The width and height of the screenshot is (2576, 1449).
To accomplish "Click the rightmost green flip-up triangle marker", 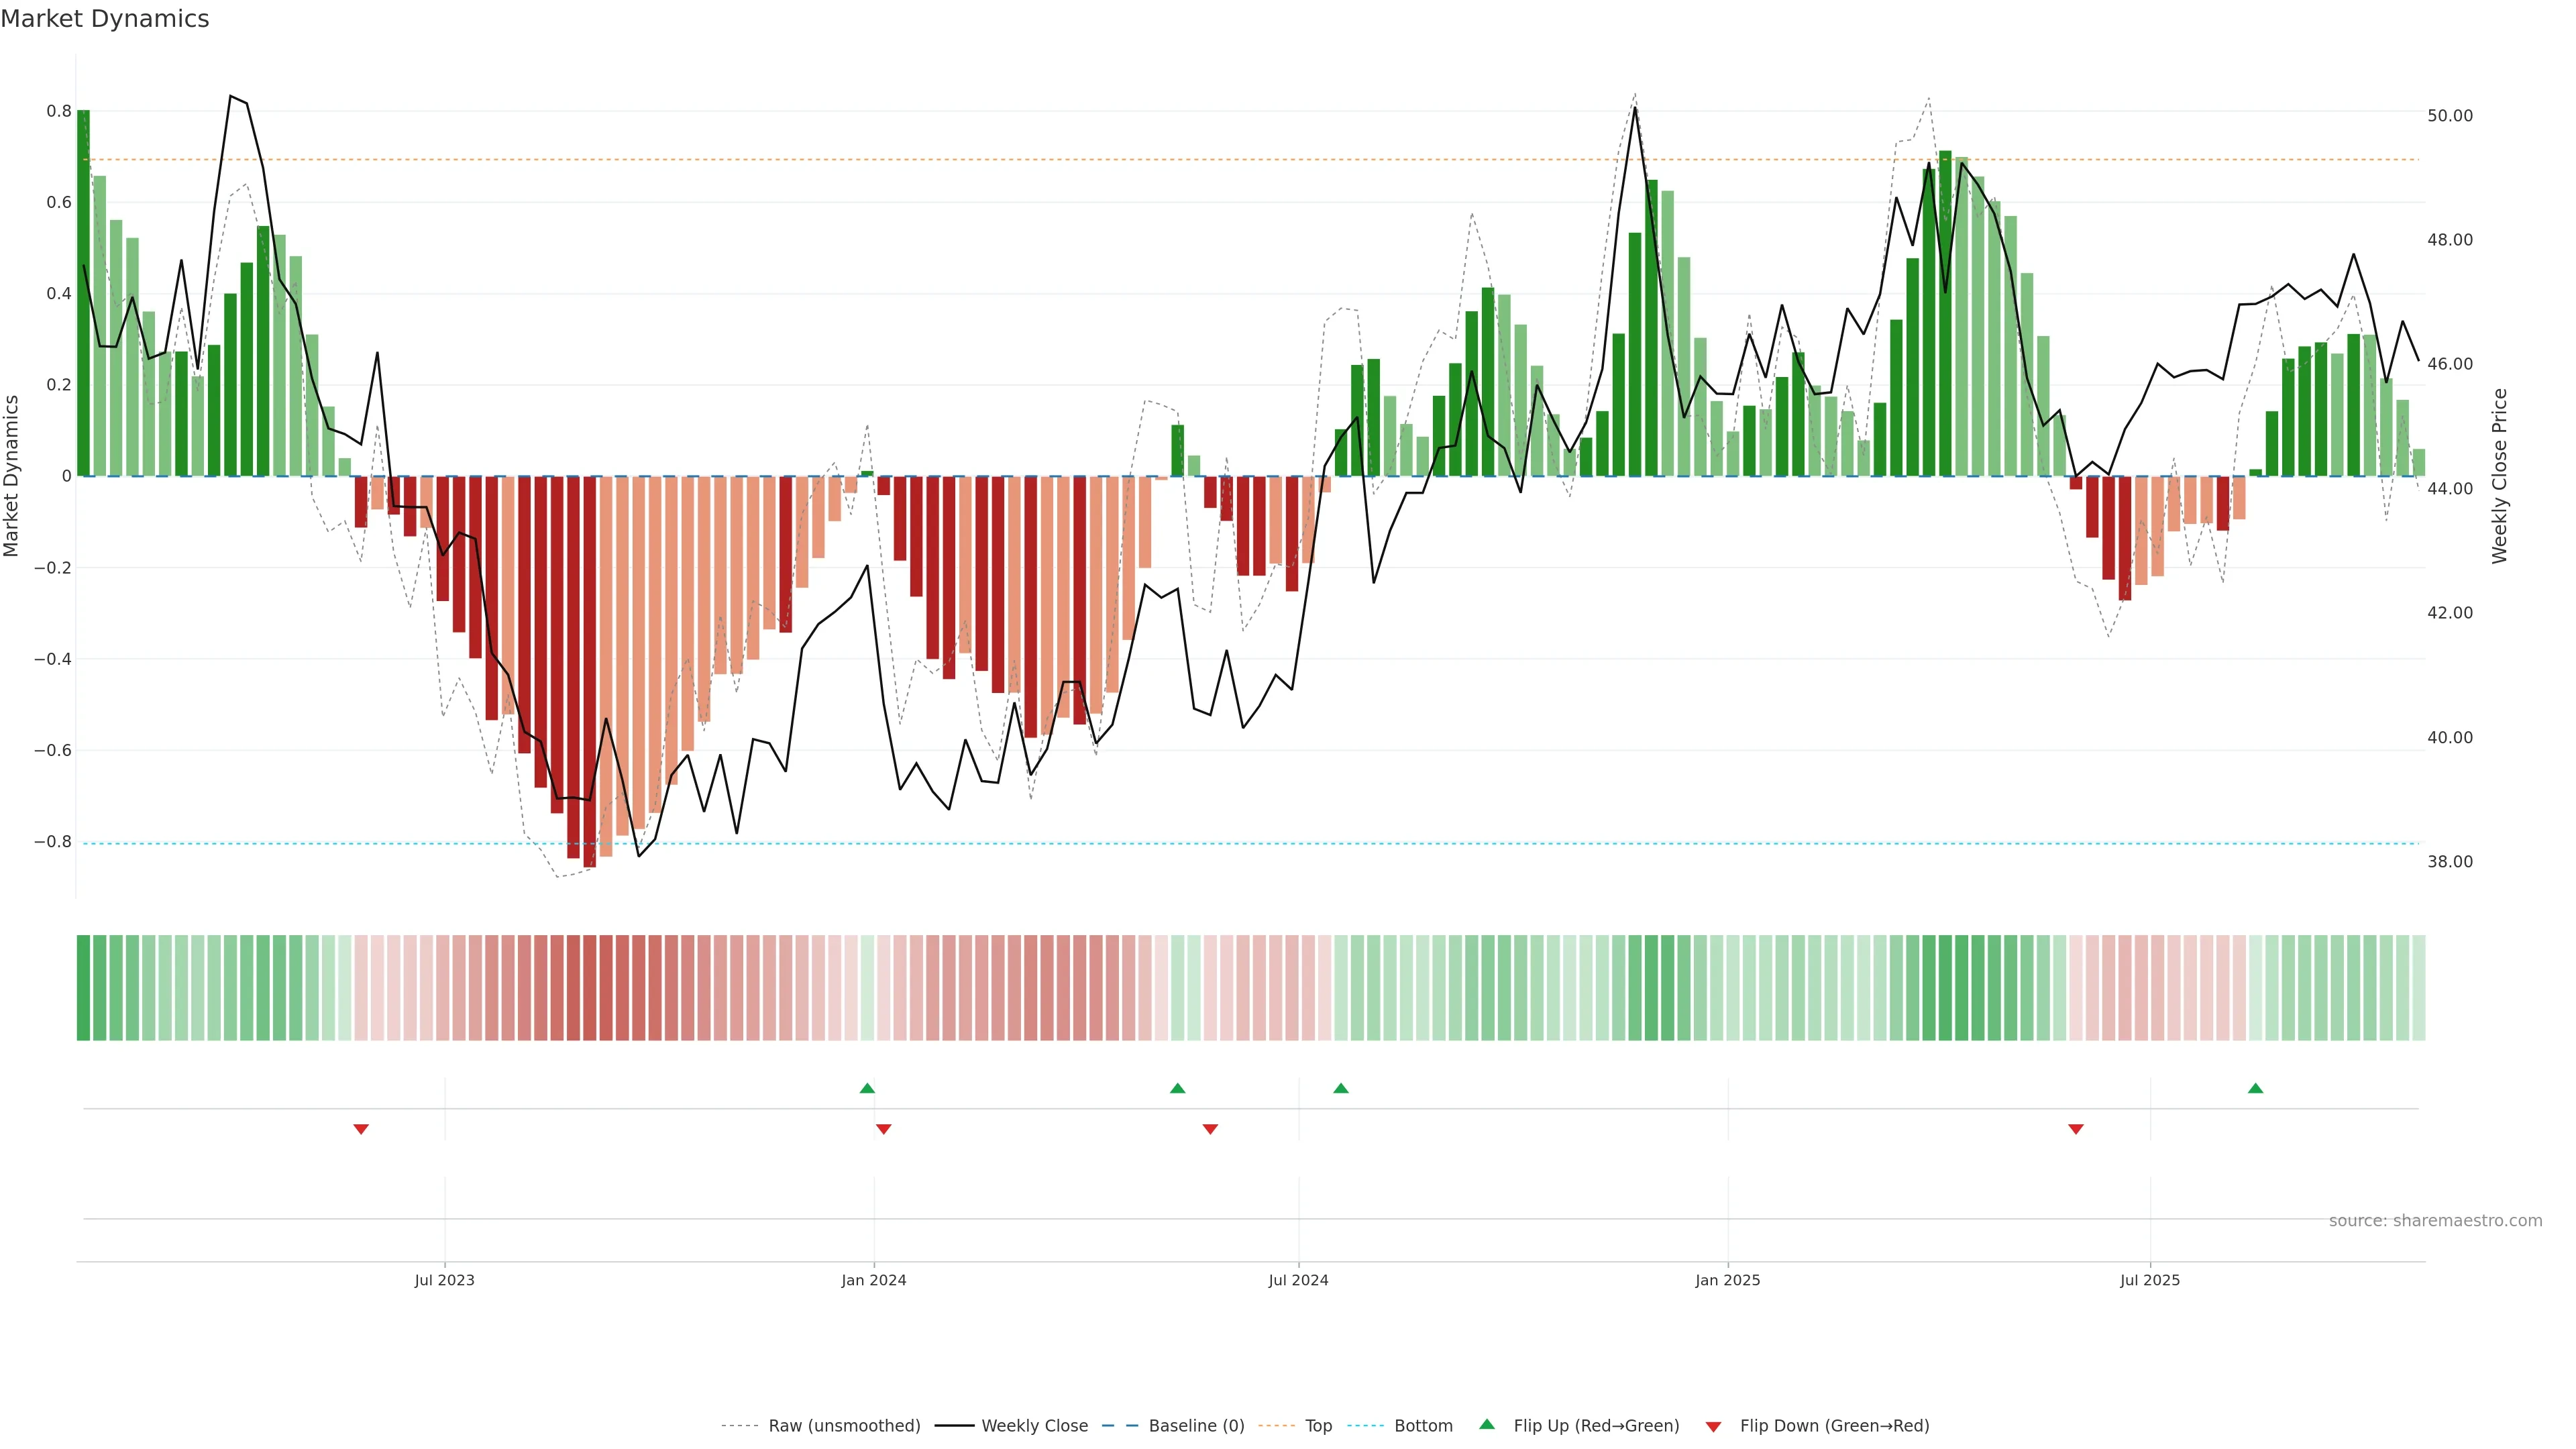I will [x=2255, y=1088].
